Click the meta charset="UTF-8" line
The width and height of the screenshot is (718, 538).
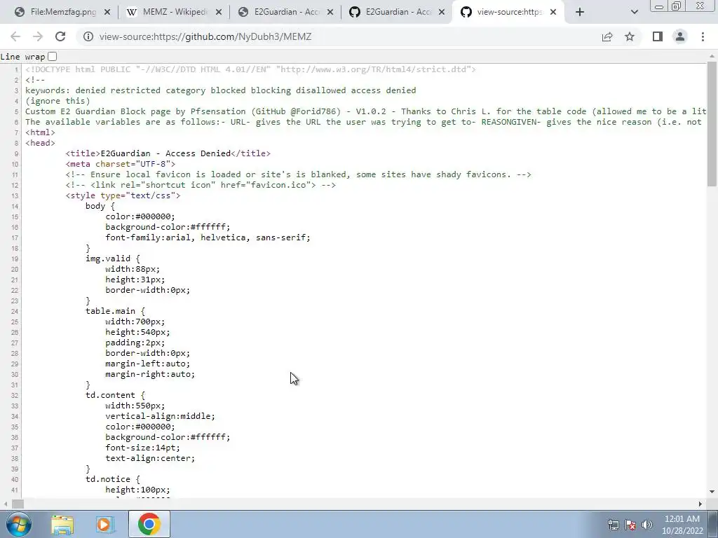click(x=121, y=164)
